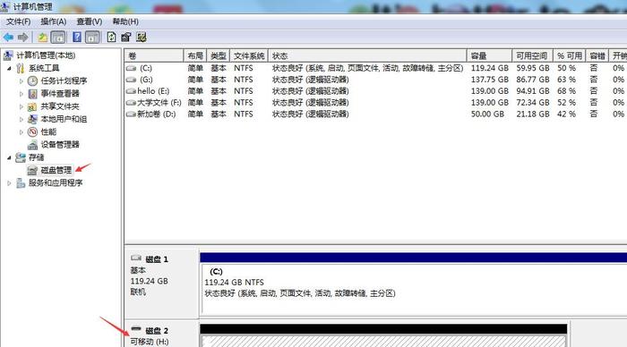
Task: Sort by the 卷 column header
Action: [154, 55]
